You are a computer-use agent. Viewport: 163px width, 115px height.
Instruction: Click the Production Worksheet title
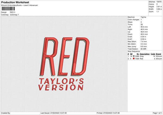click(x=15, y=2)
